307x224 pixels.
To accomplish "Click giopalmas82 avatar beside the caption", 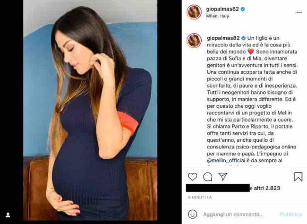I will [x=194, y=41].
